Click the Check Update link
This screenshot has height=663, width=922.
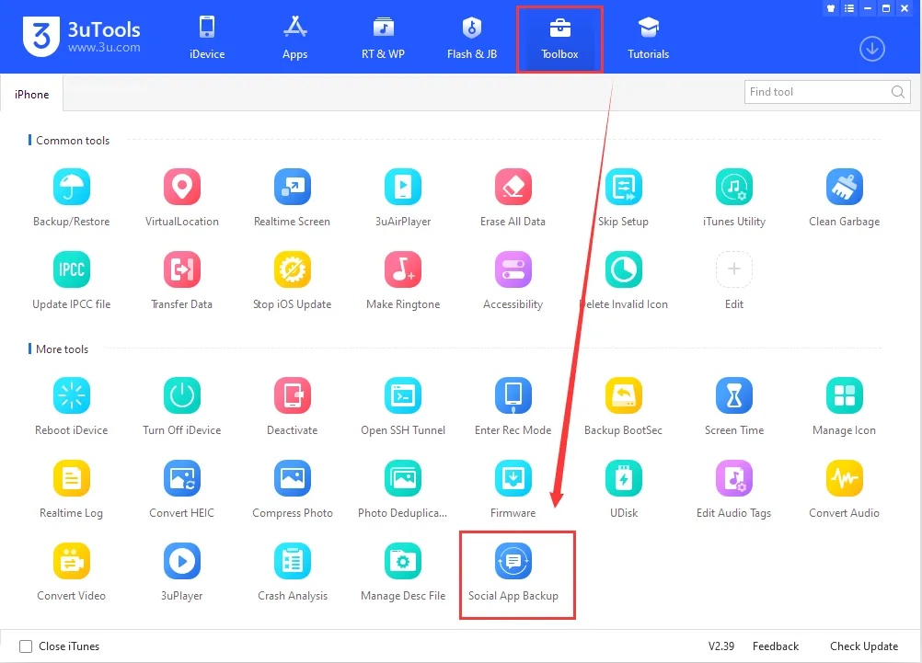(864, 646)
